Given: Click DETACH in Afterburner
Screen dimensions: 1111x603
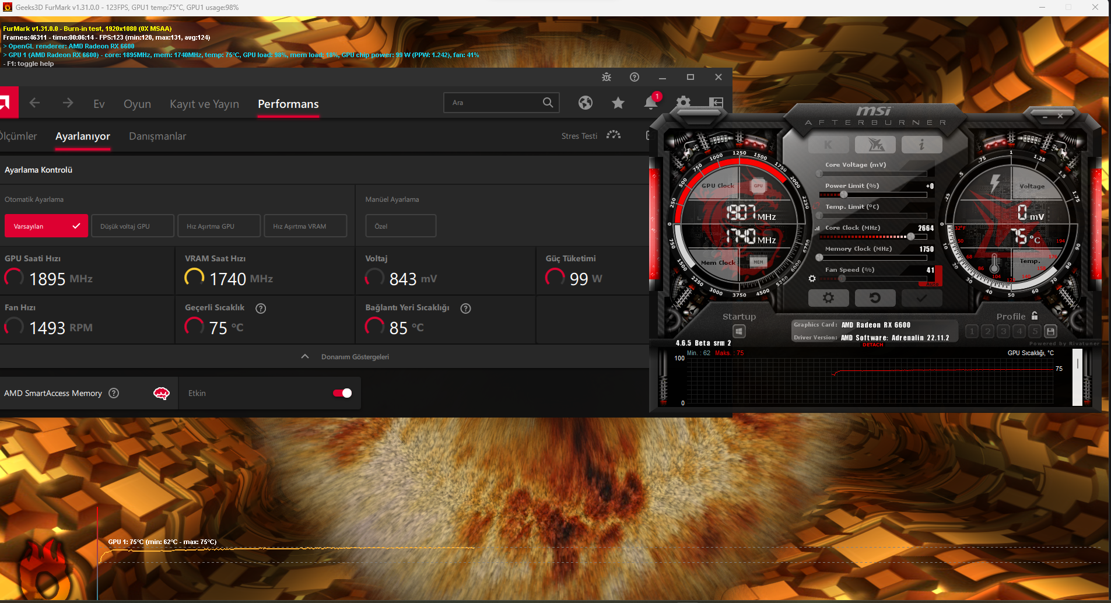Looking at the screenshot, I should (x=873, y=345).
